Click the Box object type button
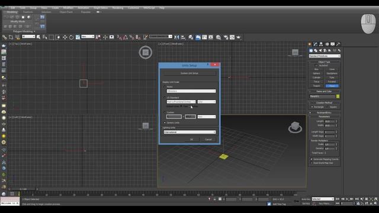 click(x=316, y=69)
